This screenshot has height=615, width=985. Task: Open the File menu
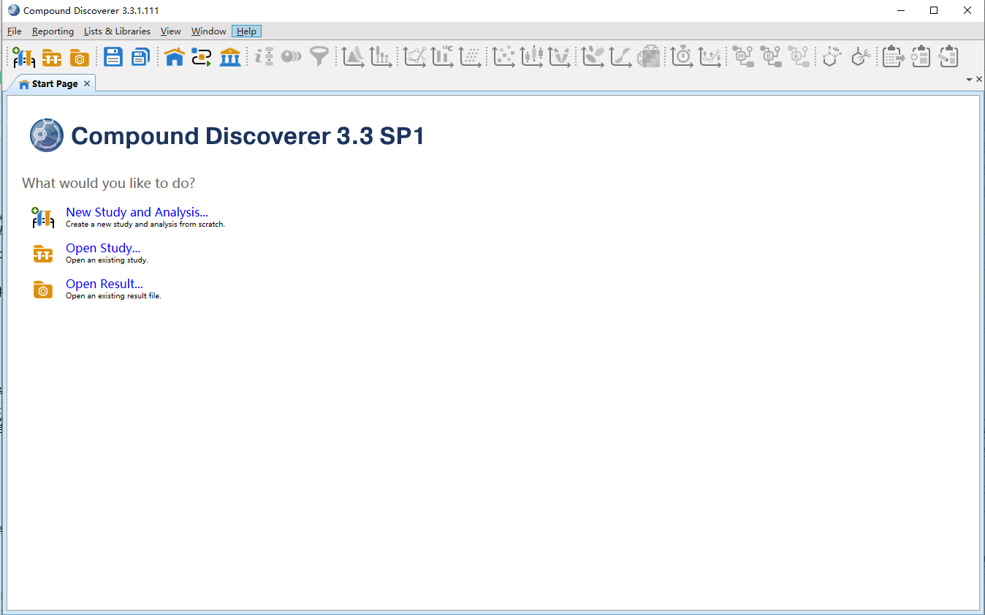point(14,31)
